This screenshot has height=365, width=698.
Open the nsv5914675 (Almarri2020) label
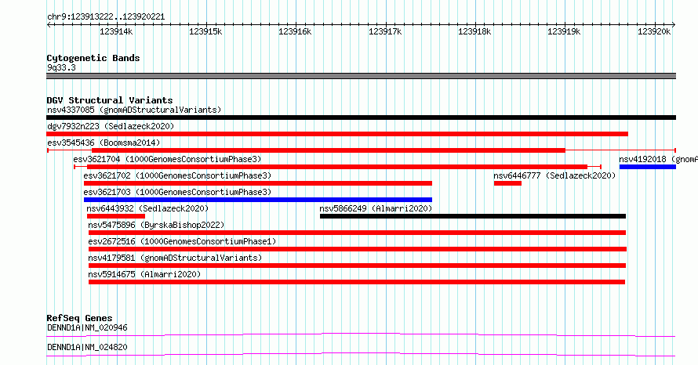pyautogui.click(x=144, y=274)
